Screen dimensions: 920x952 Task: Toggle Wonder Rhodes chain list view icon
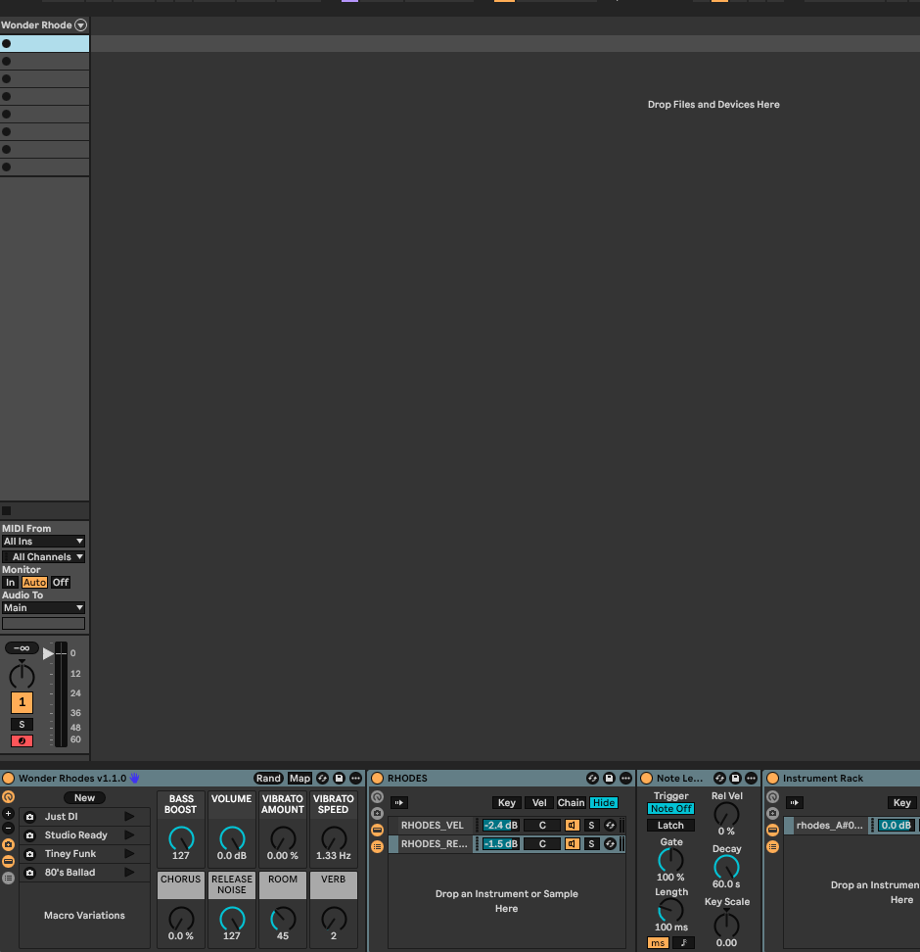(x=9, y=861)
